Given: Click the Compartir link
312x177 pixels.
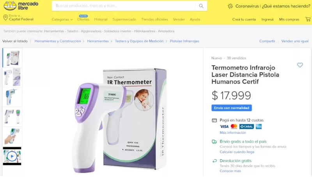Looking at the screenshot, I should [x=267, y=41].
